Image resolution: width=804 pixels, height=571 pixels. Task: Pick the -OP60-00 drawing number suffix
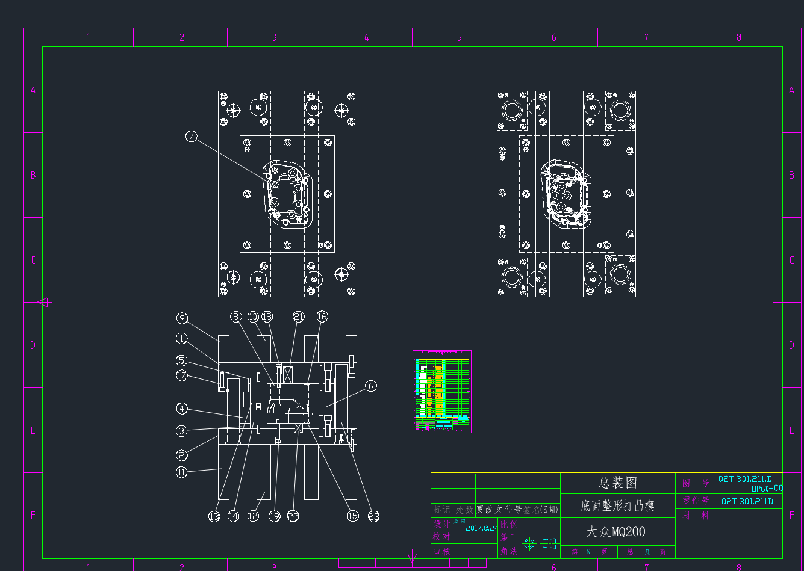pos(765,488)
